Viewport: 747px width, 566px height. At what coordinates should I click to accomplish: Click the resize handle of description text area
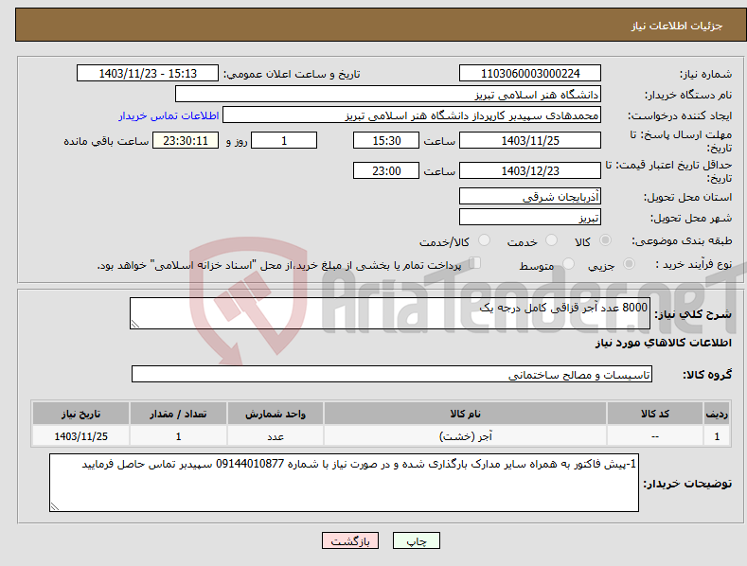135,324
